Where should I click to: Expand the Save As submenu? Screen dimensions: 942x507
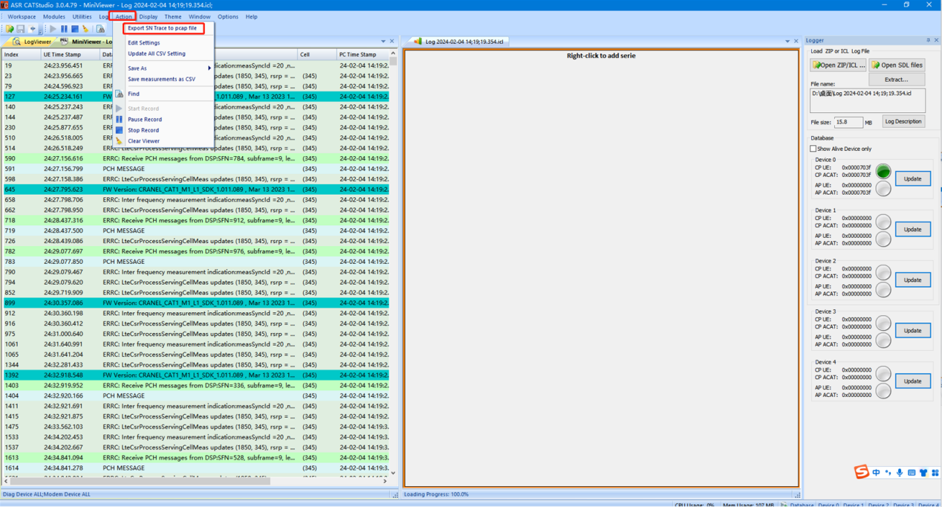pos(168,68)
